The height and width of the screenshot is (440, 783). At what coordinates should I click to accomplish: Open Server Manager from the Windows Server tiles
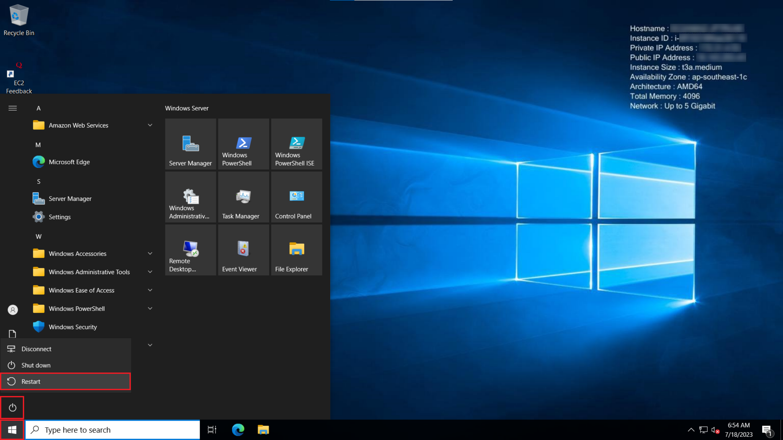coord(191,144)
